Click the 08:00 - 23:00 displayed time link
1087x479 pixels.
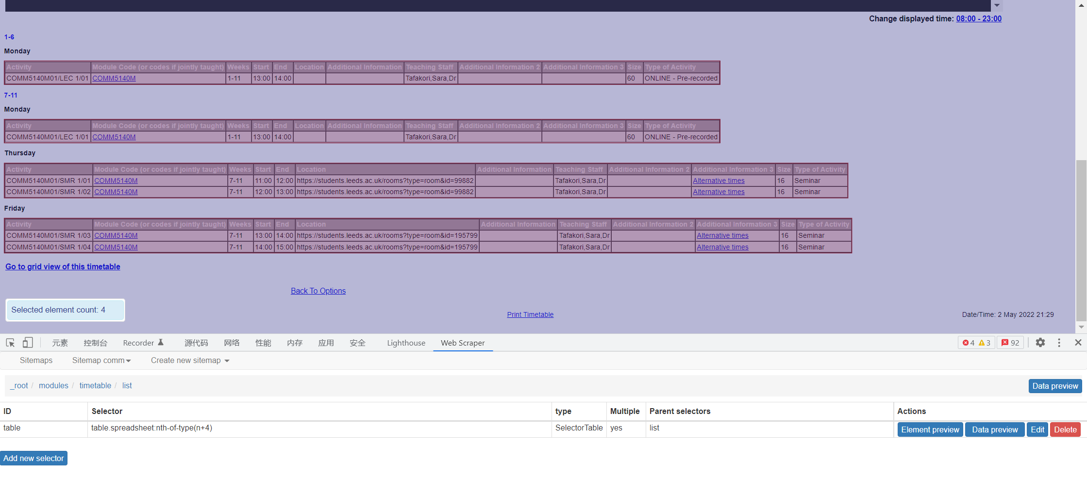coord(978,18)
